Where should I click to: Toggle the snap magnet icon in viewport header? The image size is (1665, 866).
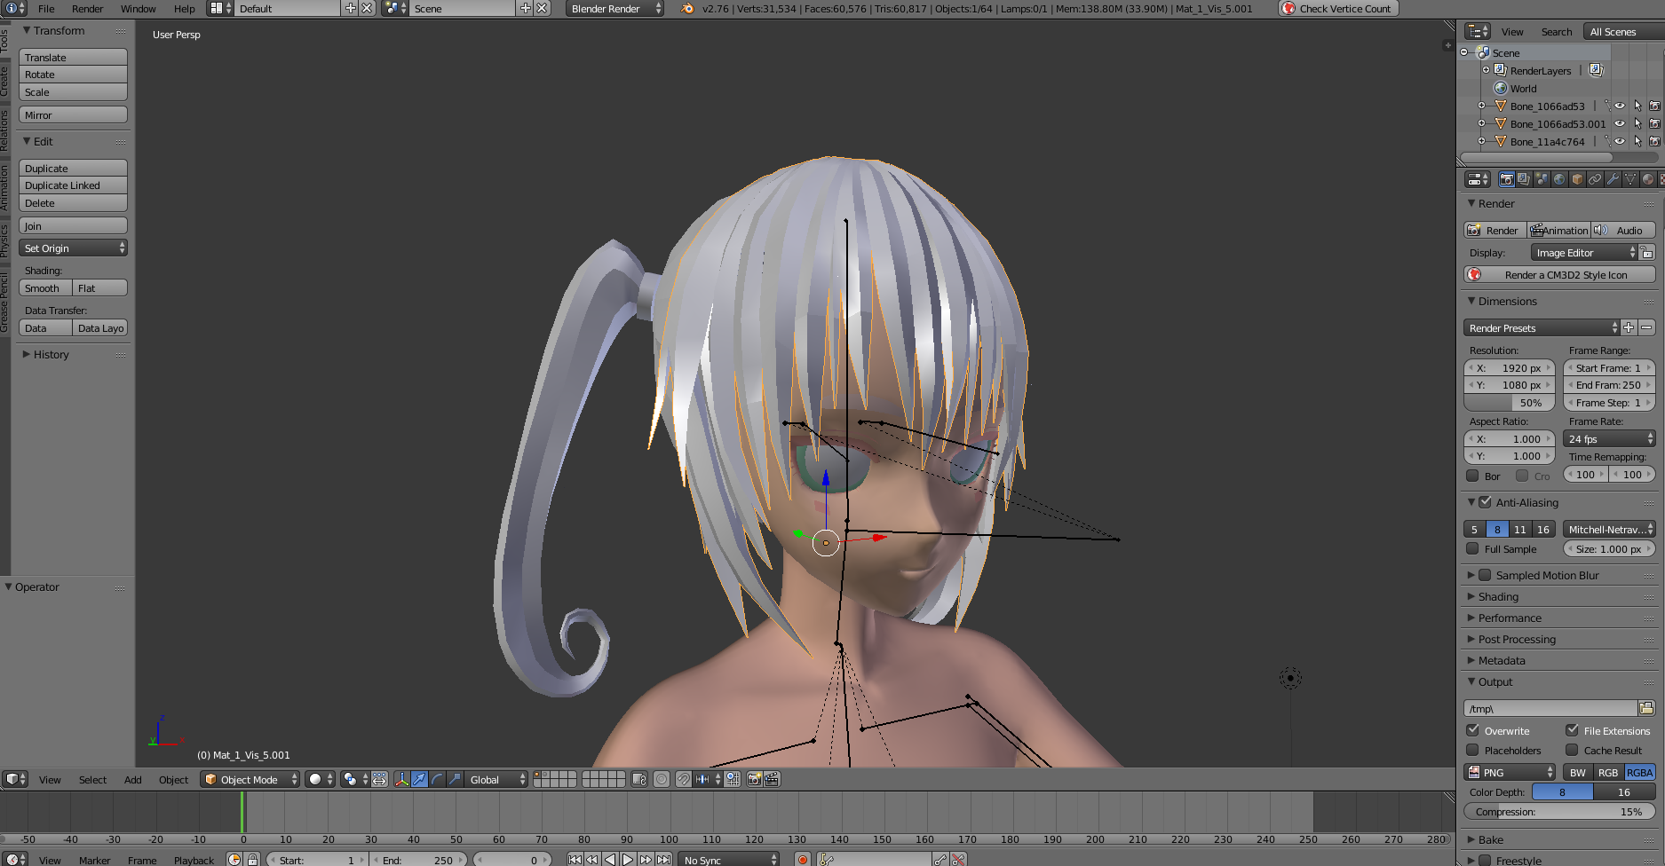point(683,779)
